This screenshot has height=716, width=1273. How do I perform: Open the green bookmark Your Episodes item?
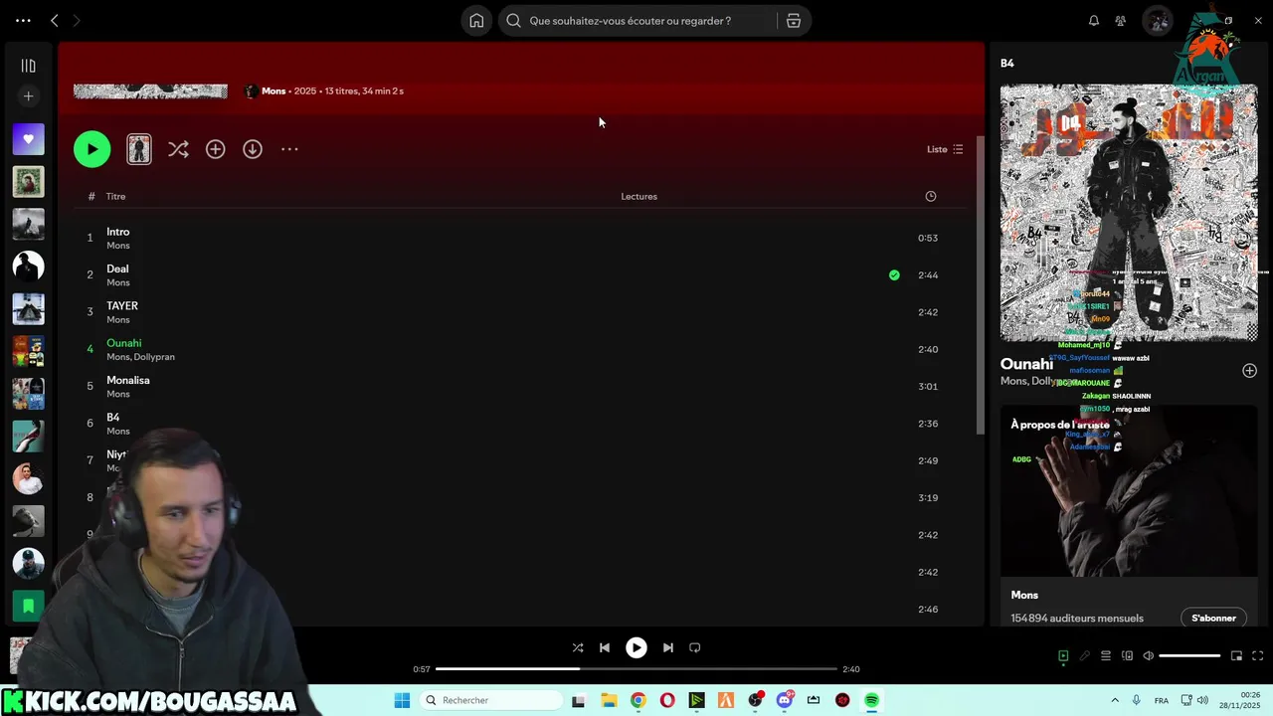[28, 606]
